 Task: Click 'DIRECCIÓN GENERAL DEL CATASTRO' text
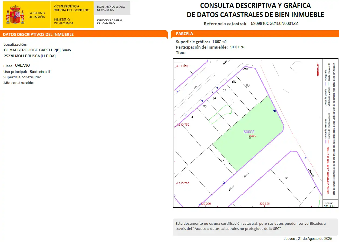click(110, 22)
